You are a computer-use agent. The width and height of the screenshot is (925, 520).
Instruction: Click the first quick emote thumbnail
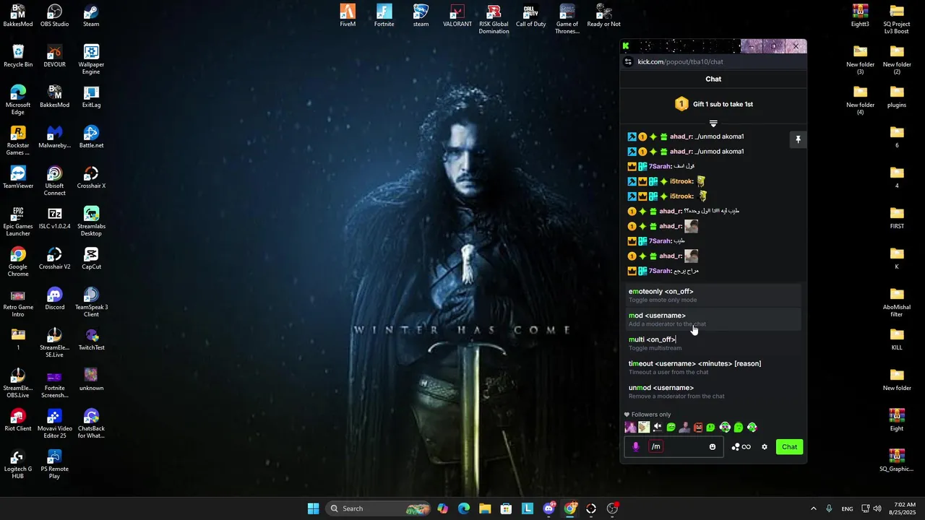[630, 428]
